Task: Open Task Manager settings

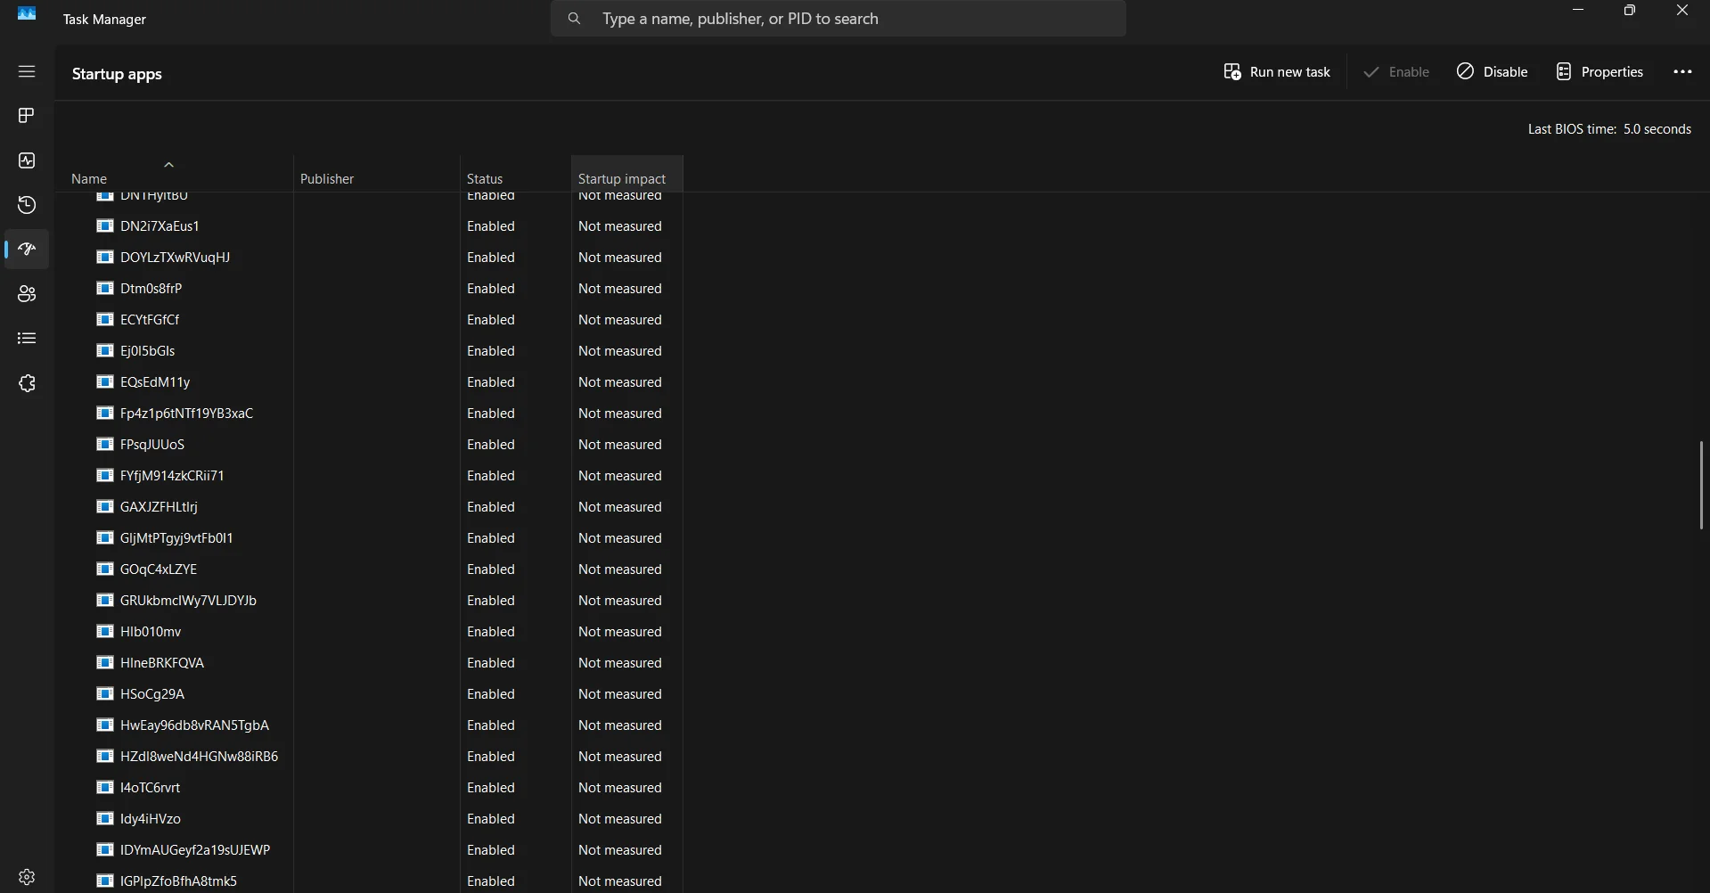Action: pos(27,877)
